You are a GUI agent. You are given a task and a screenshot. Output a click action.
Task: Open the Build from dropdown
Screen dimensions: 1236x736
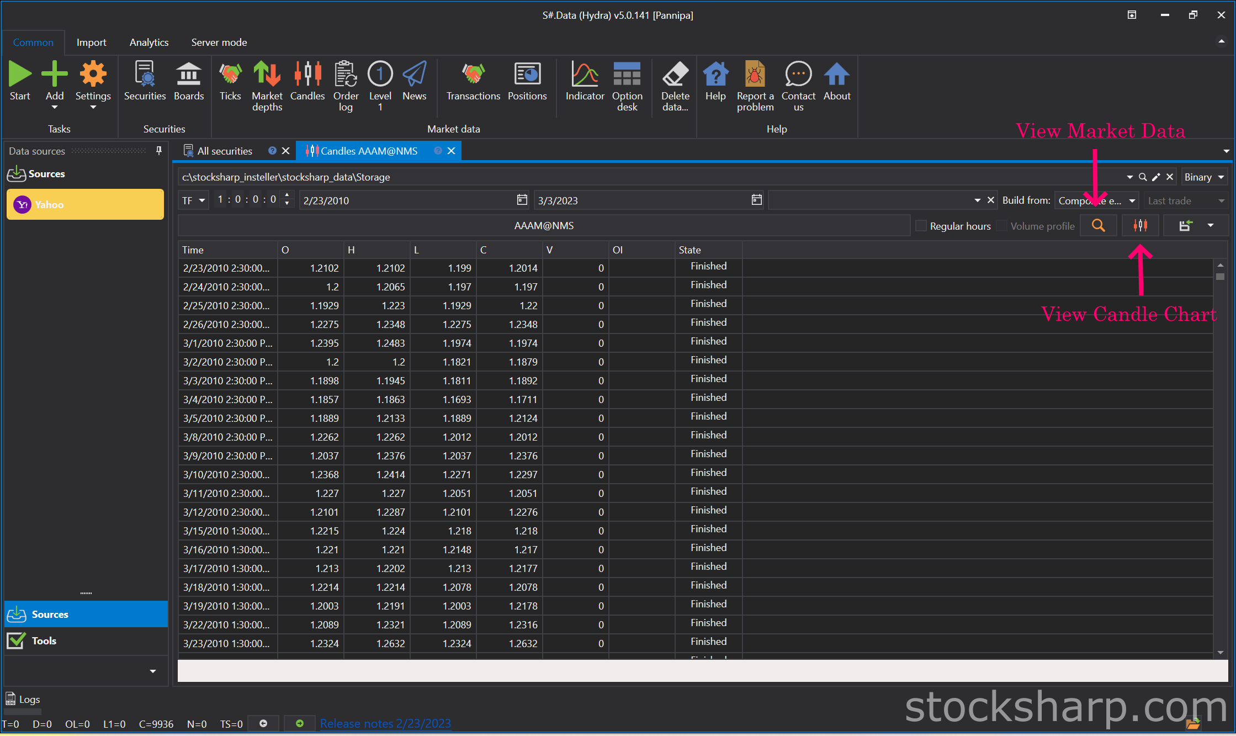coord(1096,200)
